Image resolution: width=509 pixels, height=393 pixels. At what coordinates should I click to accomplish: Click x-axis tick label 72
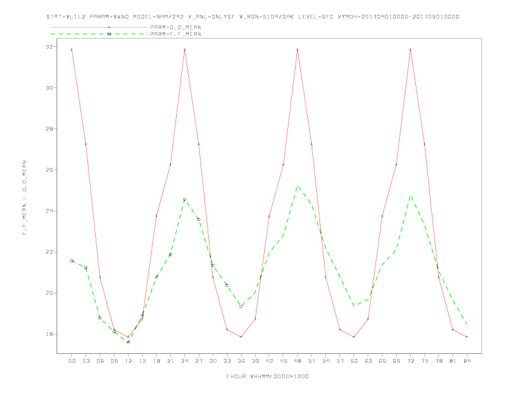[410, 361]
